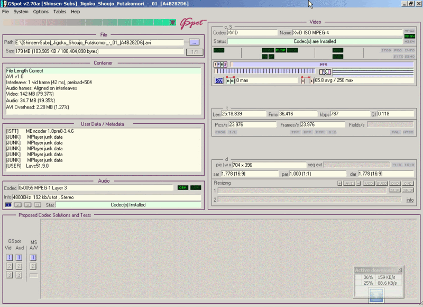This screenshot has height=307, width=423.
Task: Open the Help menu
Action: tap(75, 12)
